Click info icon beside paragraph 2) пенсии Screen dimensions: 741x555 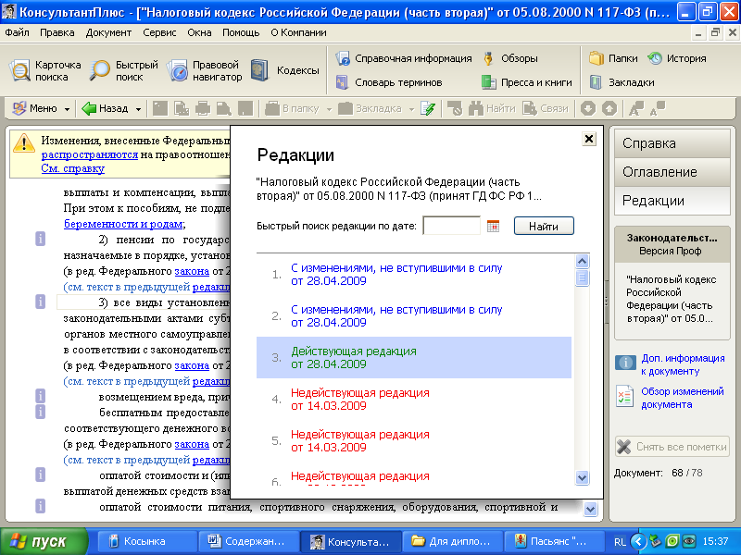pos(41,239)
